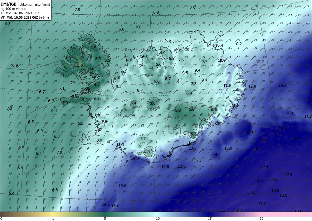Click the 15.0 value label
312x221 pixels.
(249, 132)
